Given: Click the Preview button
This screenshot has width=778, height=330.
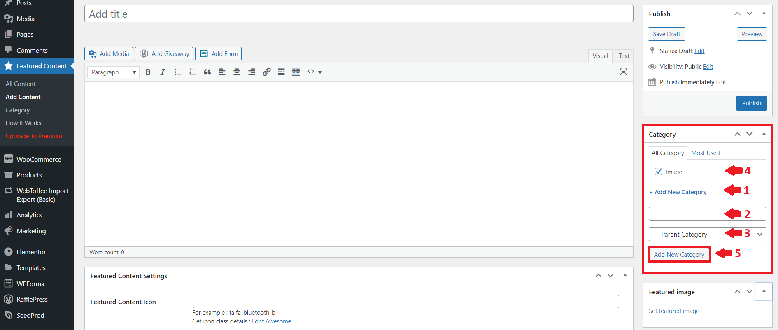Looking at the screenshot, I should [x=752, y=34].
